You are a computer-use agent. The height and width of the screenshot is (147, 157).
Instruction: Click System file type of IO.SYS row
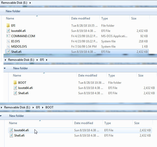point(108,41)
